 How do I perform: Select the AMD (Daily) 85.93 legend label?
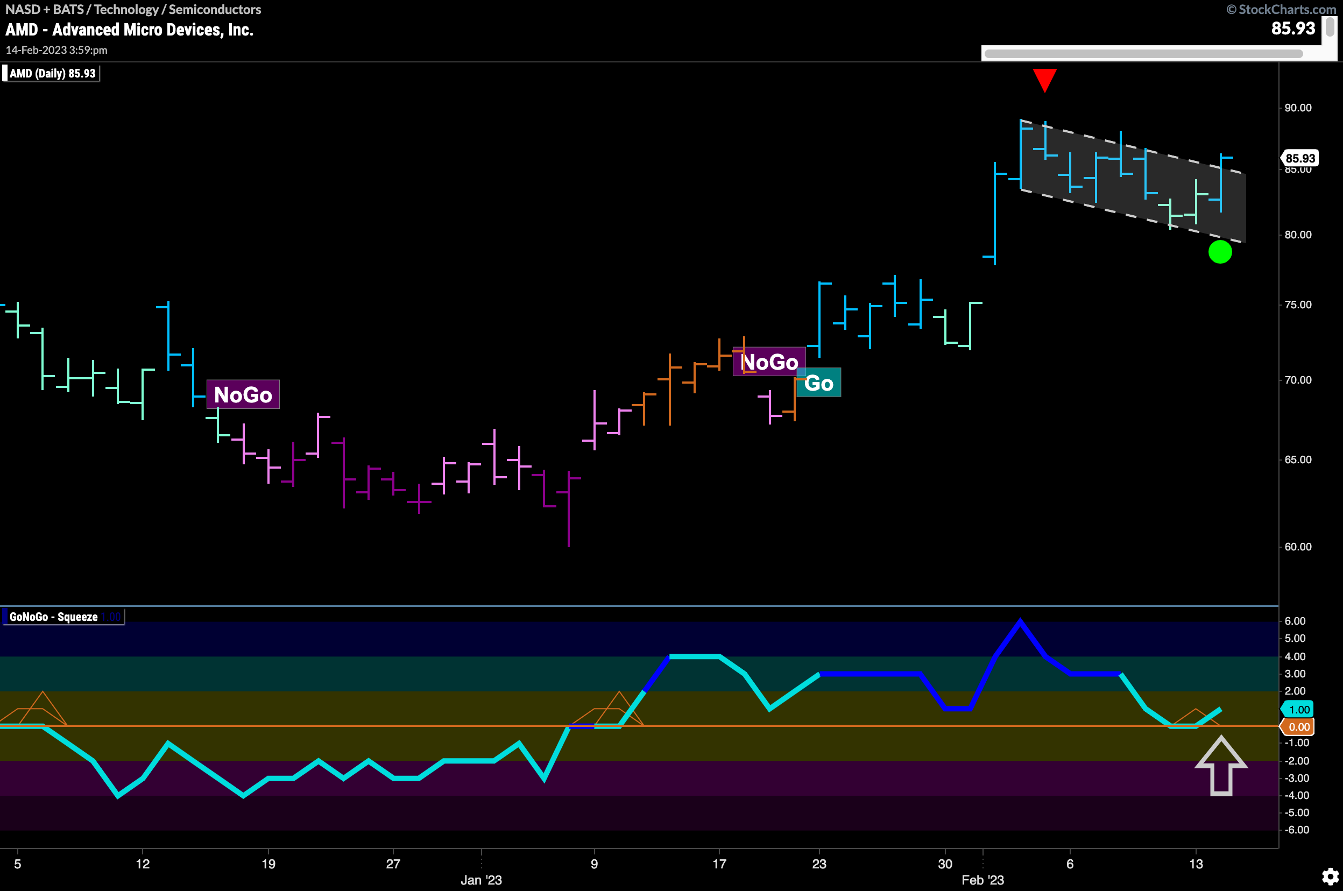pyautogui.click(x=52, y=73)
